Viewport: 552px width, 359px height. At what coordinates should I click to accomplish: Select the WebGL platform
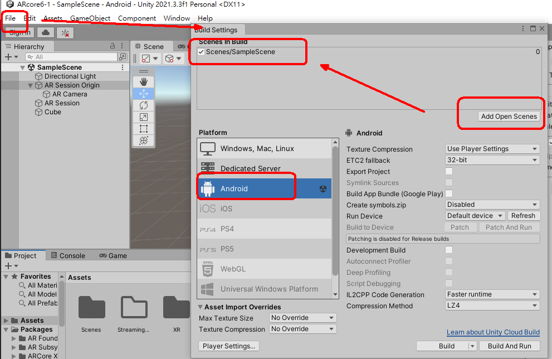265,269
